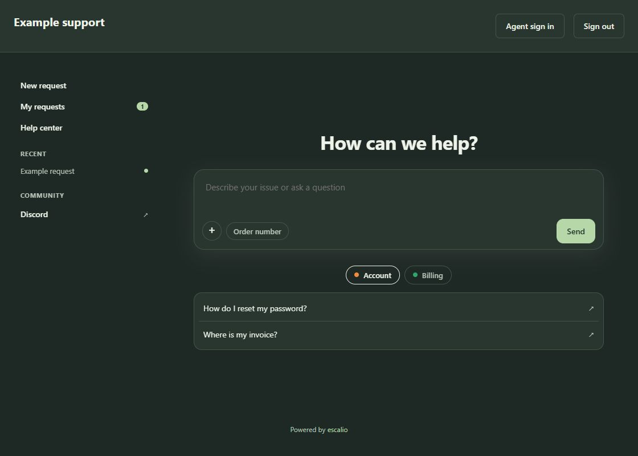
Task: Click the COMMUNITY section heading
Action: point(42,196)
